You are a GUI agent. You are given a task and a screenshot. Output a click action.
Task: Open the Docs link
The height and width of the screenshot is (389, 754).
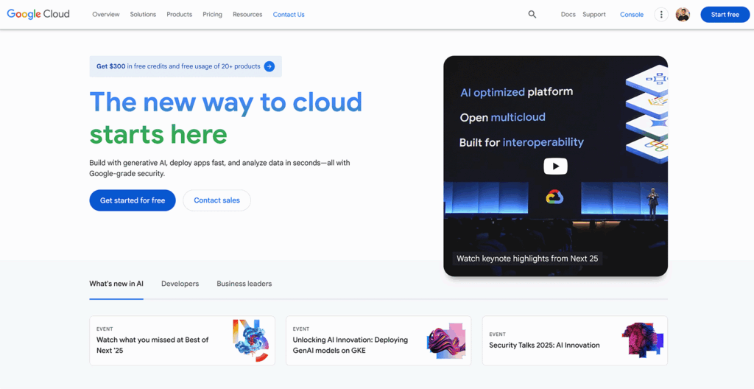[568, 15]
